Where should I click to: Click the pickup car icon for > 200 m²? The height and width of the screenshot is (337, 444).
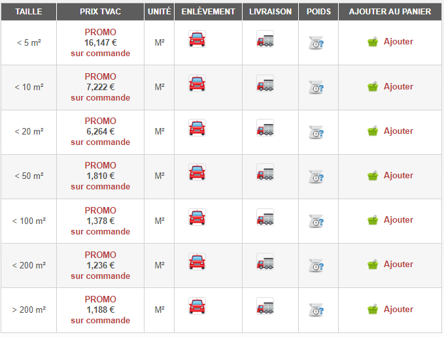(197, 307)
